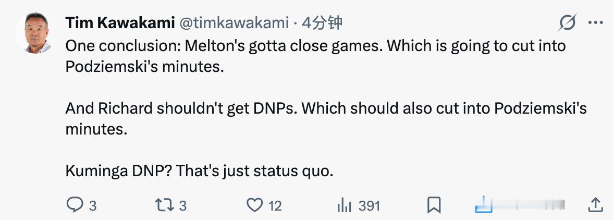613x220 pixels.
Task: Open view analytics bar chart icon
Action: coord(344,205)
